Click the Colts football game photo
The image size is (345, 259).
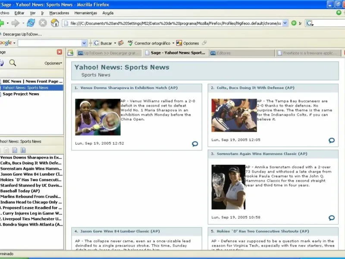click(x=234, y=115)
